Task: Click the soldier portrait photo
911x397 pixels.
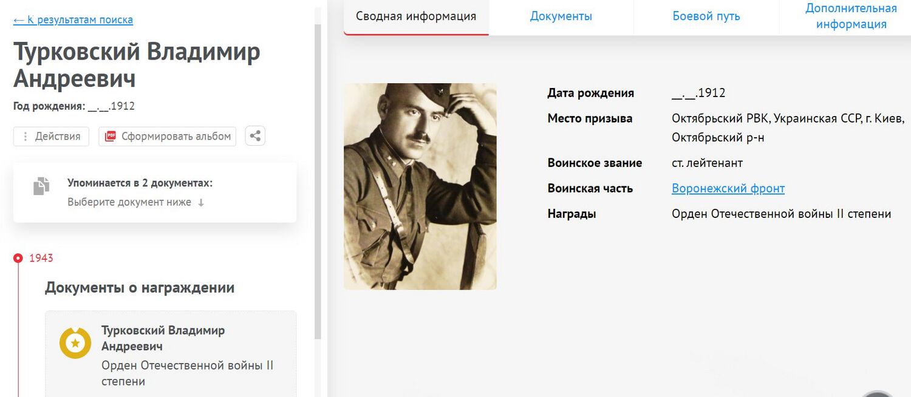Action: click(420, 186)
